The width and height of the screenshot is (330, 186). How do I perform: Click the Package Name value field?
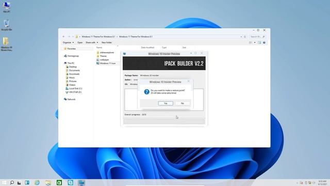pos(150,75)
